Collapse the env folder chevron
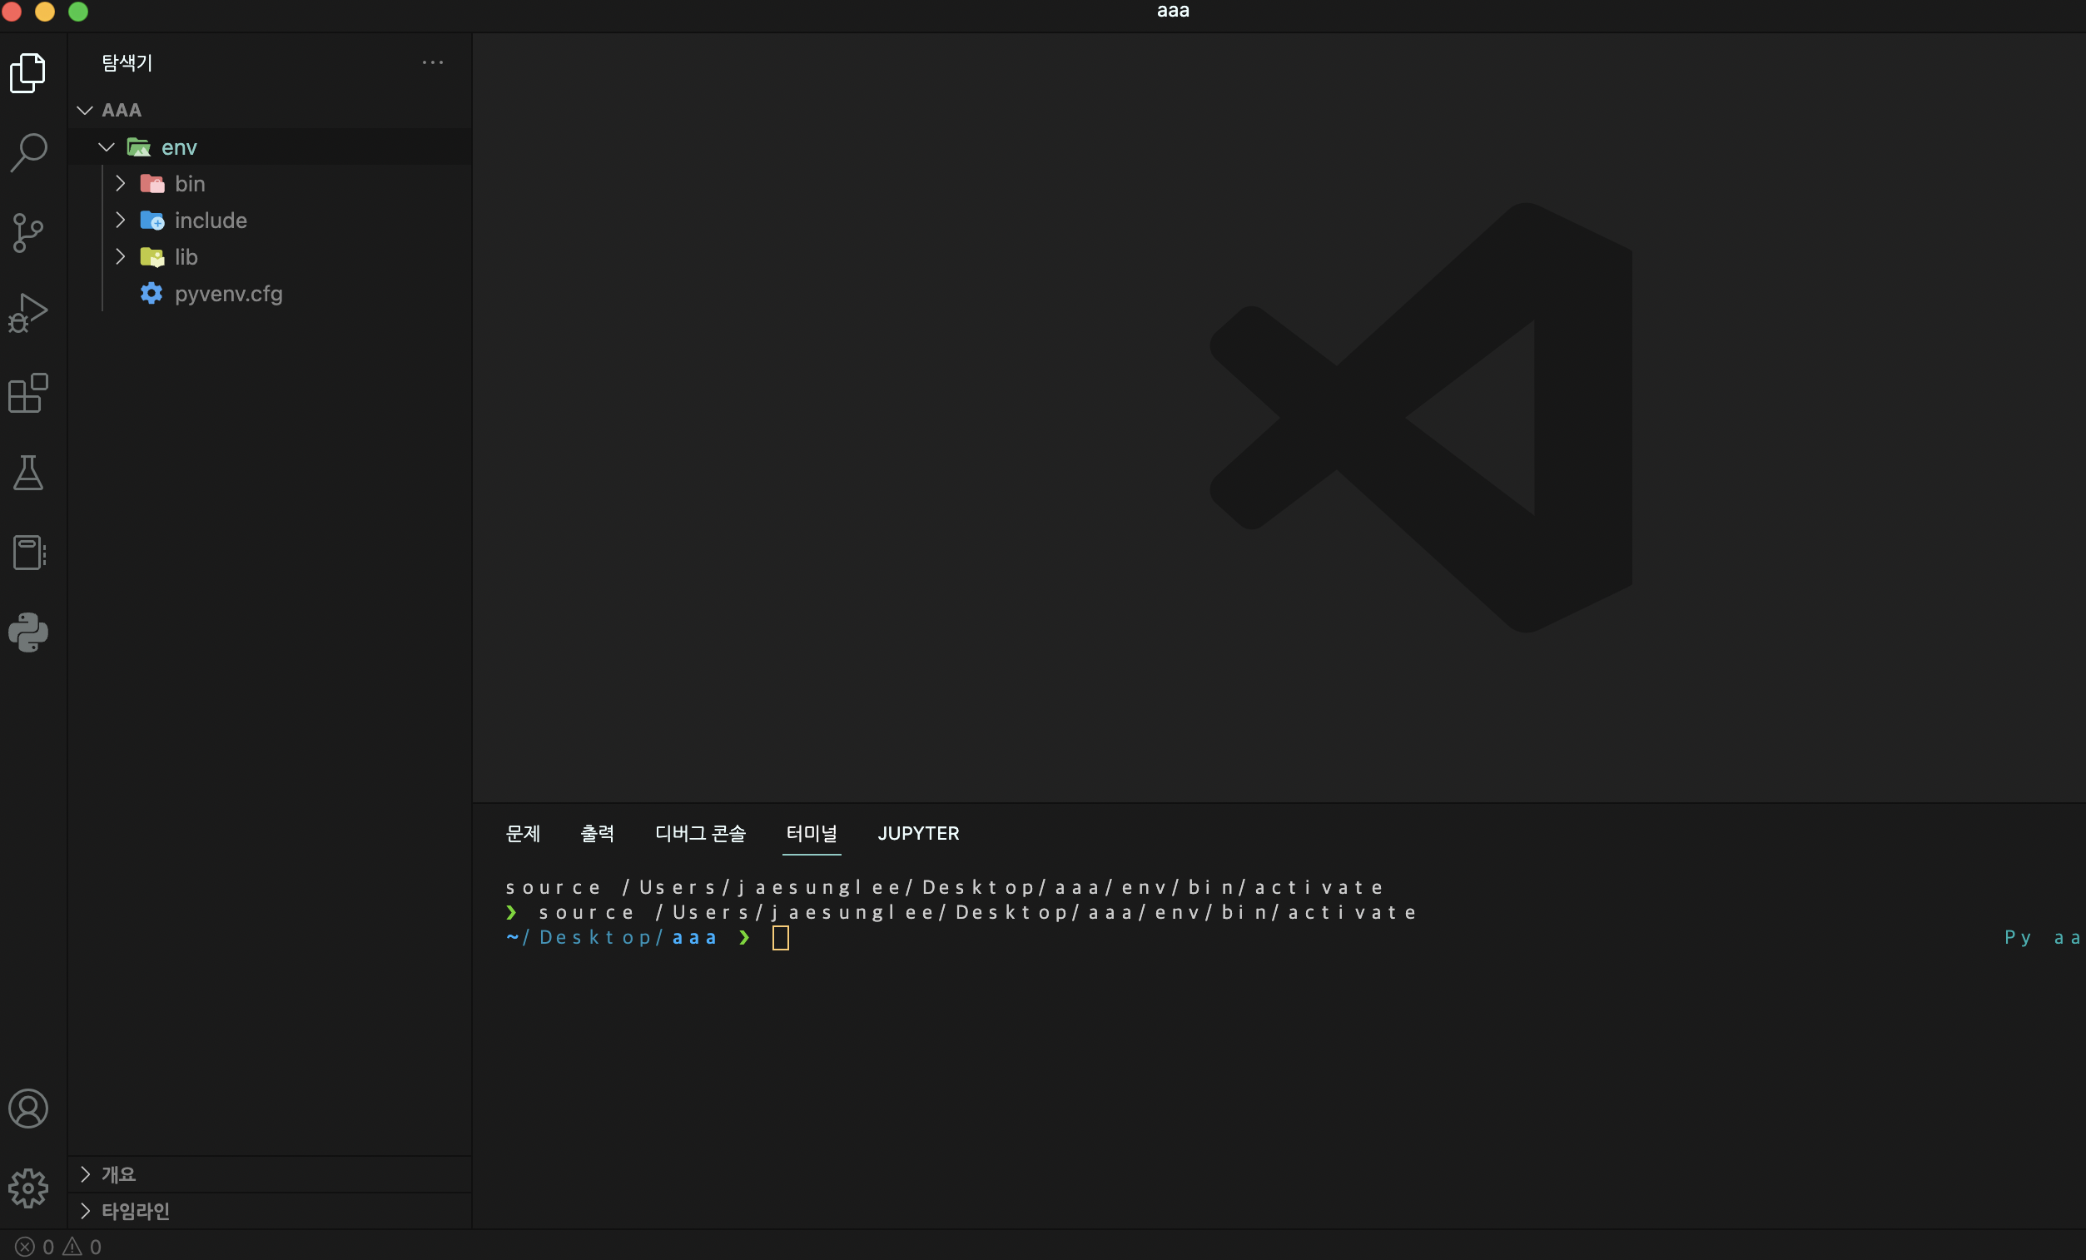 coord(107,147)
